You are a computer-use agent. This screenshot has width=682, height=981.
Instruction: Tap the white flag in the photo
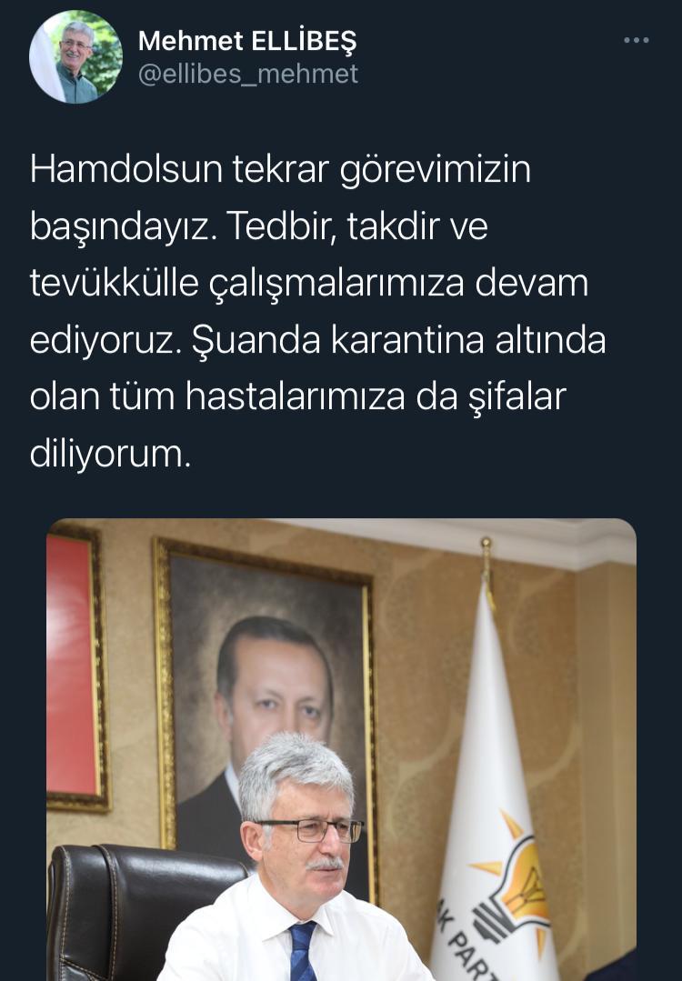pyautogui.click(x=495, y=782)
